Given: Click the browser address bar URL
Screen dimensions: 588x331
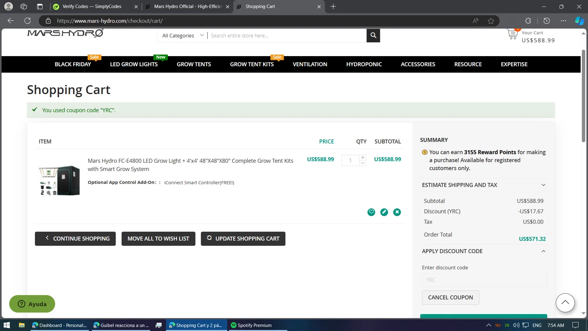Looking at the screenshot, I should tap(110, 21).
